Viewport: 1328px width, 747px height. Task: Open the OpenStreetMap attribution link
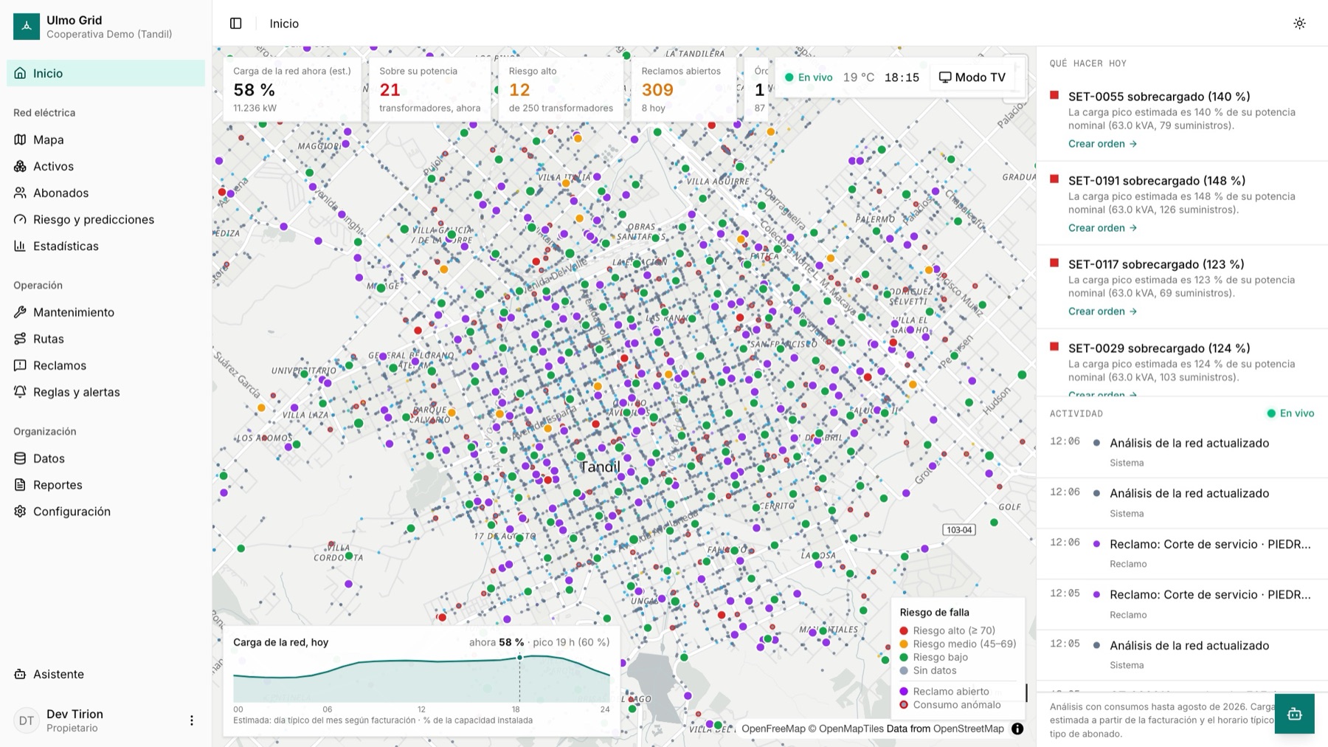pyautogui.click(x=968, y=729)
